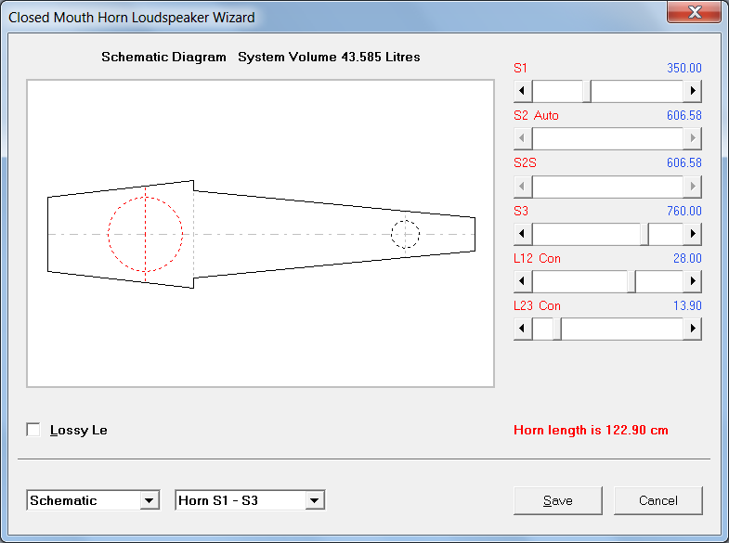Click the disabled S2 Auto right arrow
Viewport: 729px width, 543px height.
[x=692, y=138]
